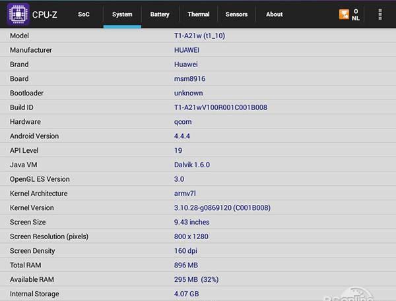
Task: Select bootloader value unknown
Action: pyautogui.click(x=188, y=94)
